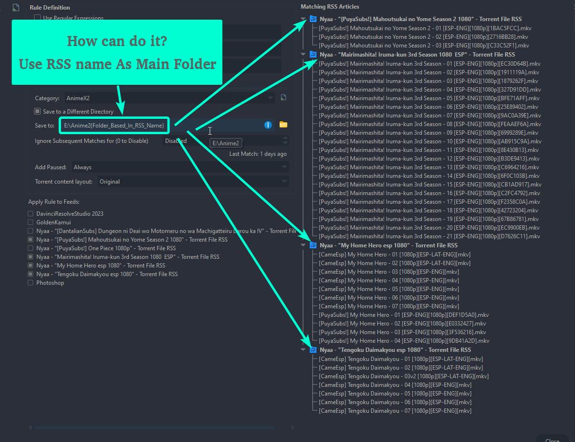Collapse the Tengoku Daimakyou esp 1080 tree group
Screen dimensions: 575x442
click(303, 350)
